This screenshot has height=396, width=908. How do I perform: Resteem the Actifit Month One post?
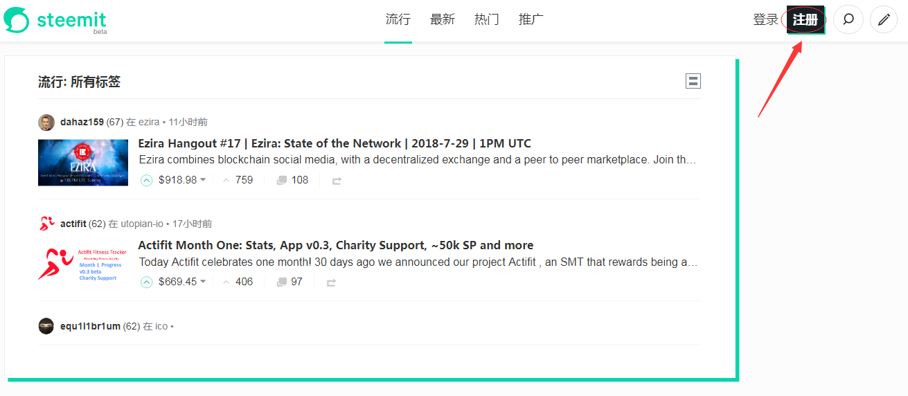332,282
